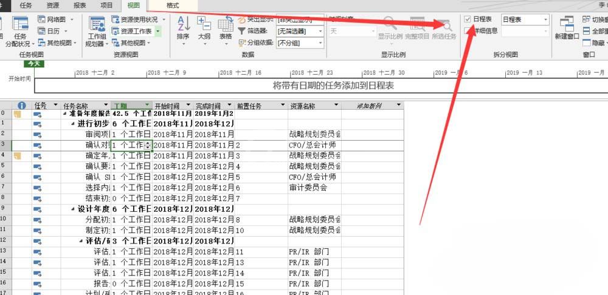
Task: Click the note icon in row 0
Action: (17, 114)
